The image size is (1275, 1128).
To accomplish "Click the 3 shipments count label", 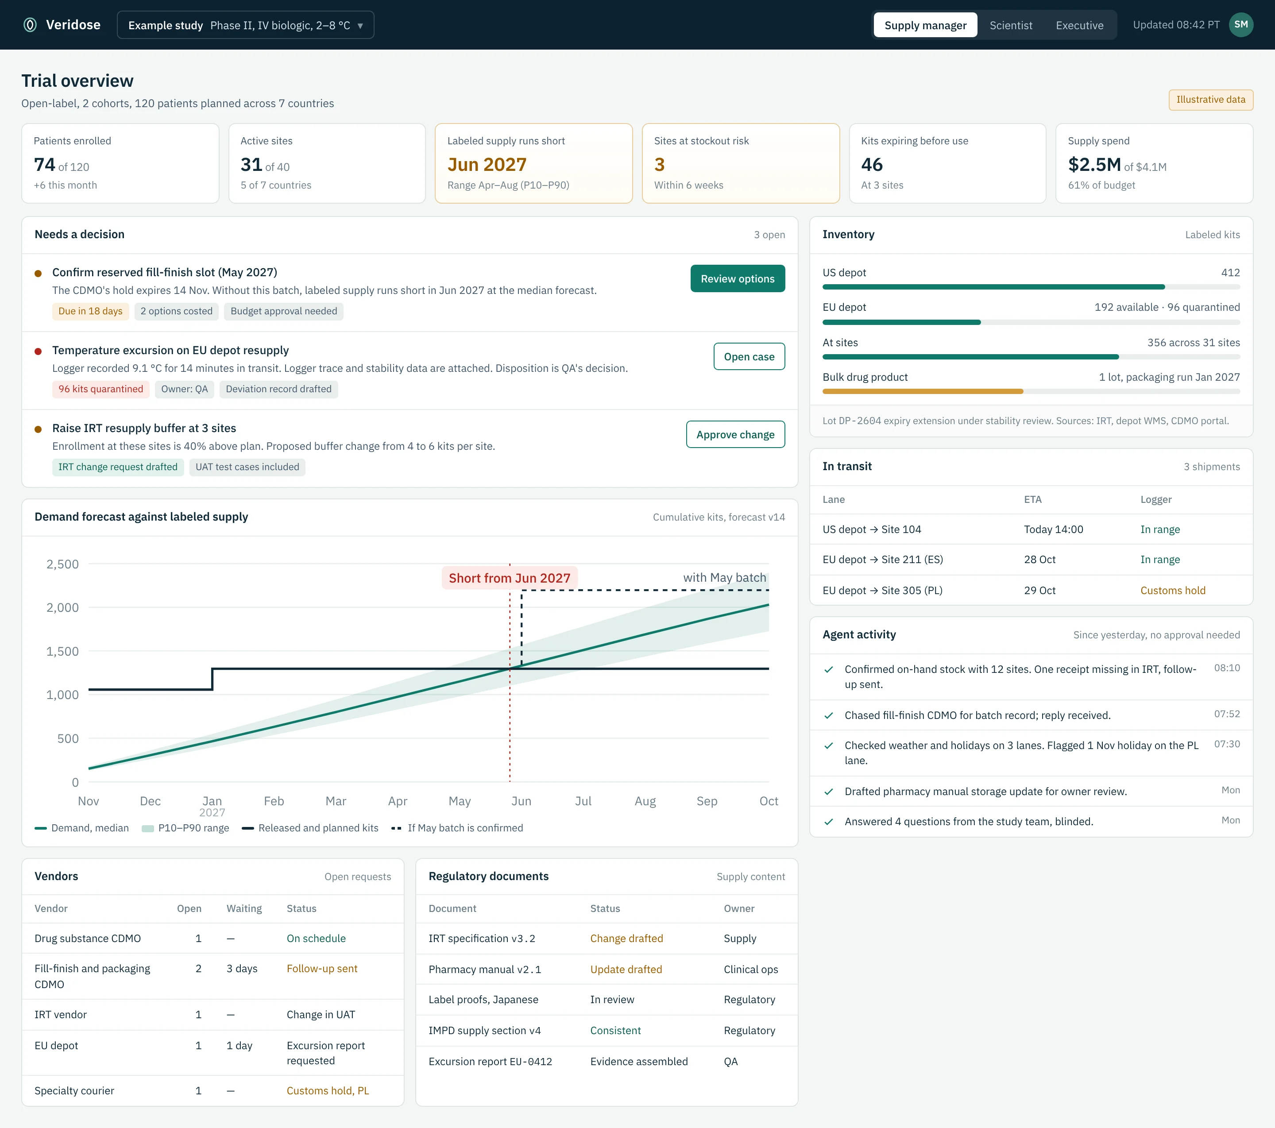I will [1211, 467].
